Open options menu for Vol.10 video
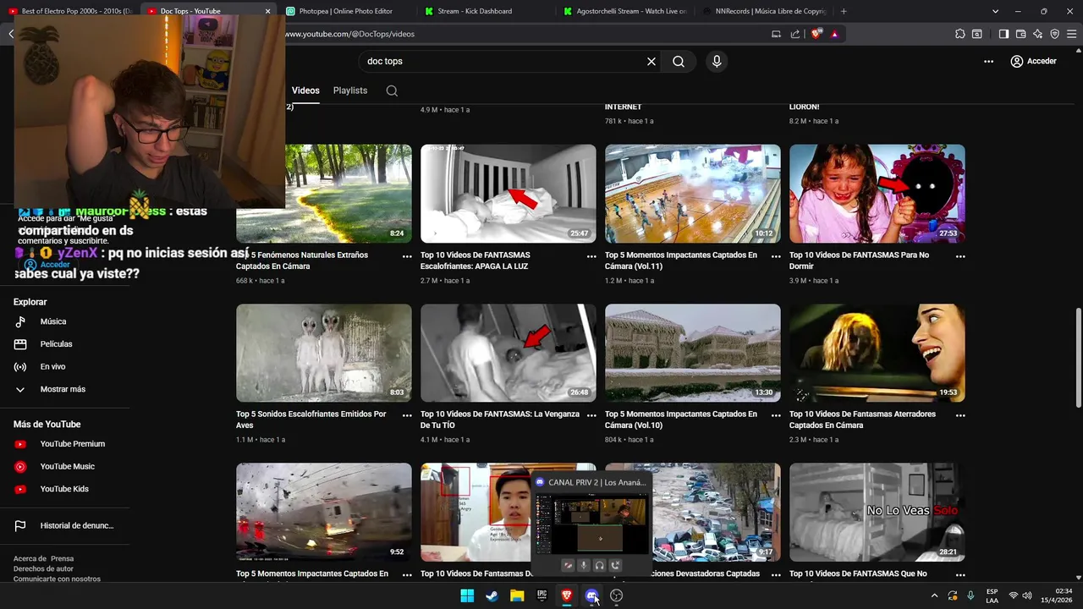The image size is (1083, 609). [x=776, y=415]
